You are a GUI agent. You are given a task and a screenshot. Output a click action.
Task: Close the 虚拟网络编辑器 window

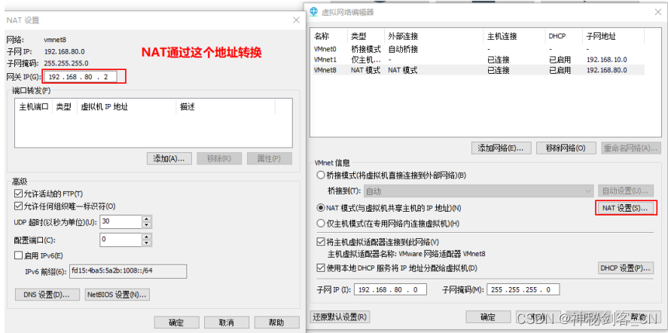(x=657, y=12)
